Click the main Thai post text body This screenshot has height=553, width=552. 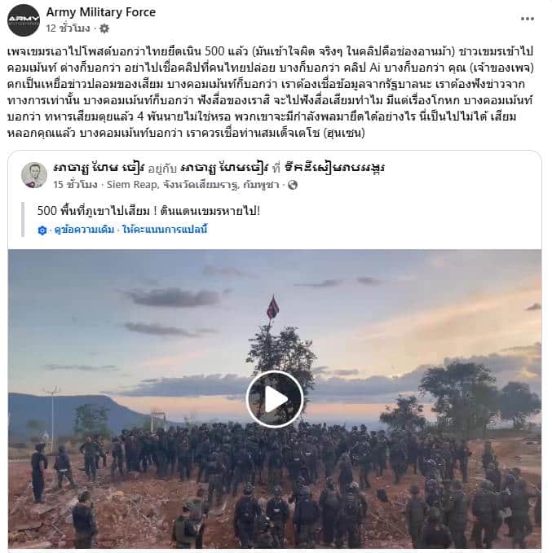pyautogui.click(x=270, y=92)
